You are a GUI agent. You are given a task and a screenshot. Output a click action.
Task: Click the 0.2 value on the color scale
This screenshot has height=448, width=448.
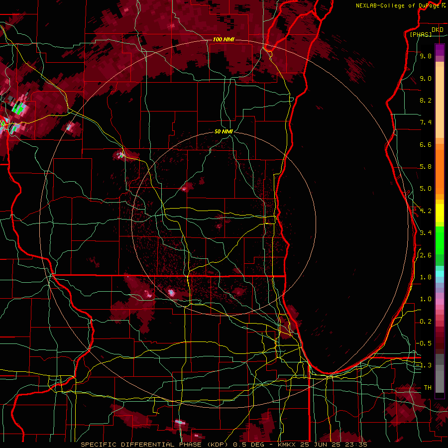point(426,322)
